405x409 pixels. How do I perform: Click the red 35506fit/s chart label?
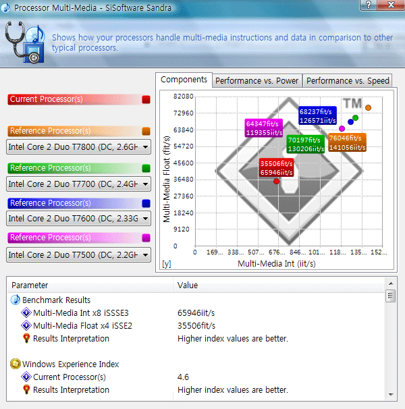point(276,168)
